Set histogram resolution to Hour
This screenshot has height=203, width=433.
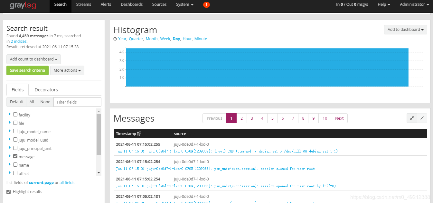[x=187, y=39]
